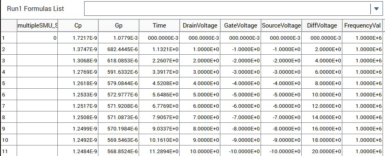Click the Gp cell 572.9777E-6
Screen dimensions: 385x156
pyautogui.click(x=119, y=94)
